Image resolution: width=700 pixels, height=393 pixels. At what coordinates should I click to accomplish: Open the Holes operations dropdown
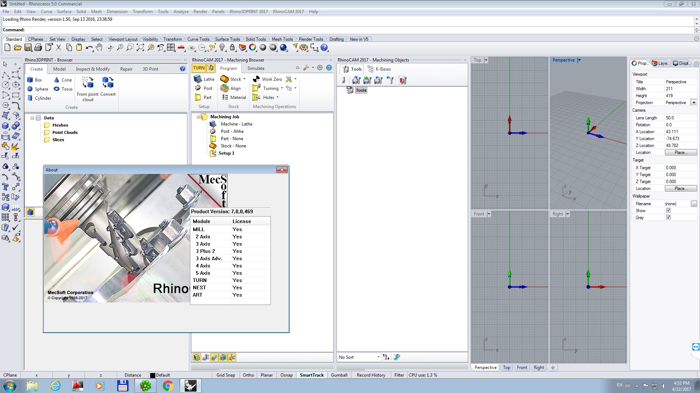[x=277, y=97]
